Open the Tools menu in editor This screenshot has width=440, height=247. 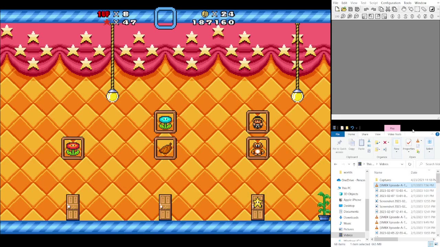(x=407, y=3)
